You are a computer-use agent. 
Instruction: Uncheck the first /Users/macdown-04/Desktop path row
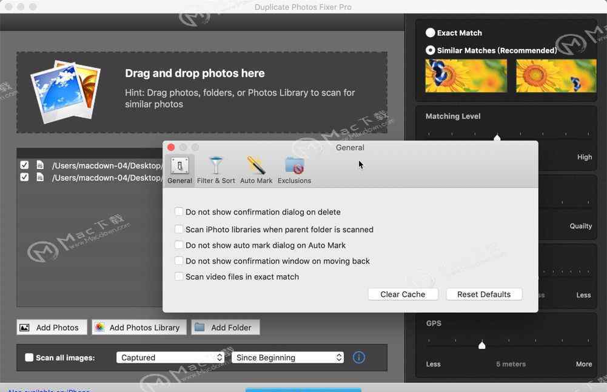24,165
